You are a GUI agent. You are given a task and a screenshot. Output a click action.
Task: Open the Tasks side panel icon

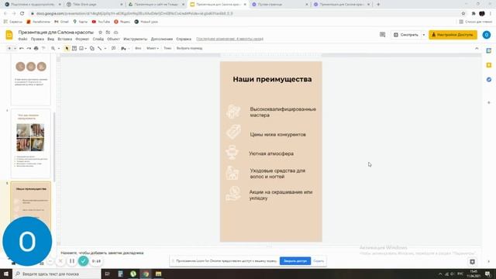click(489, 79)
